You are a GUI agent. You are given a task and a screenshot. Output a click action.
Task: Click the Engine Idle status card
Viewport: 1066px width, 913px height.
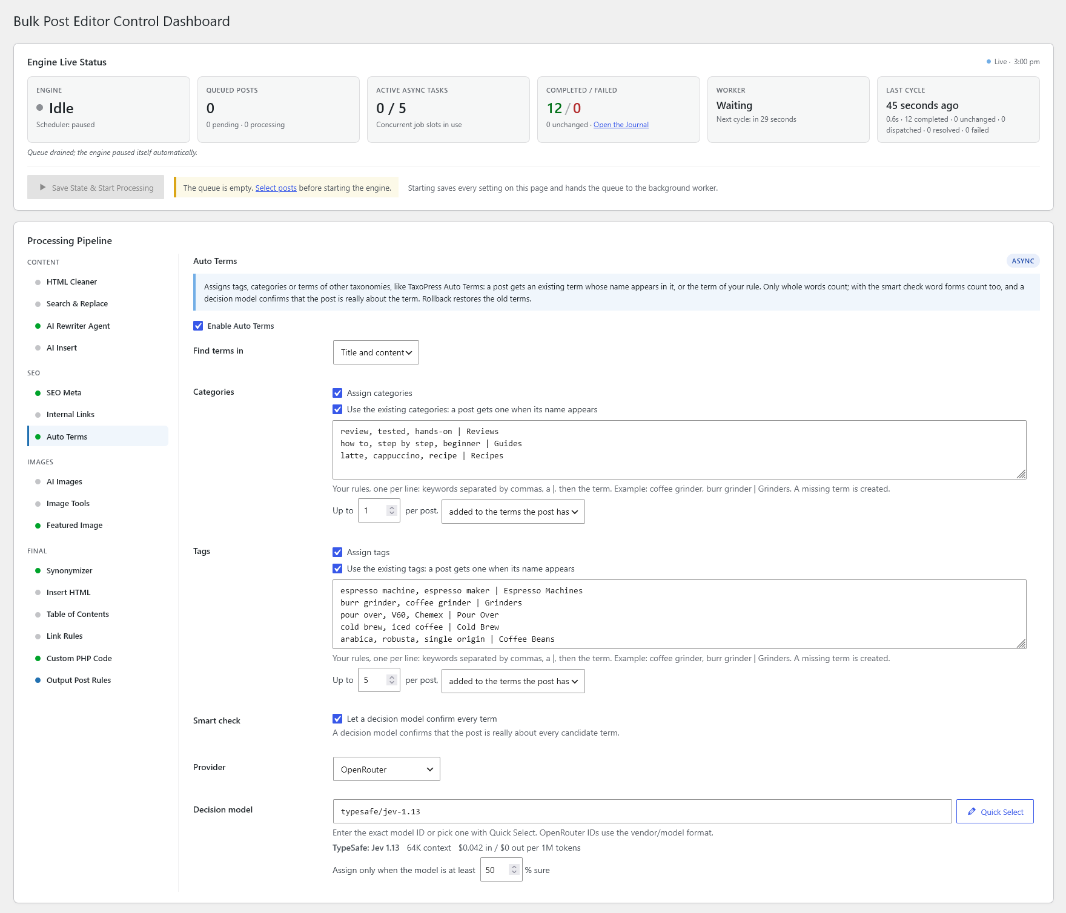coord(108,110)
